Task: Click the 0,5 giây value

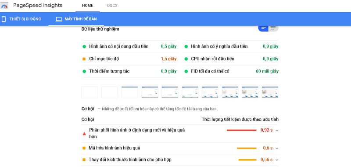Action: [168, 46]
